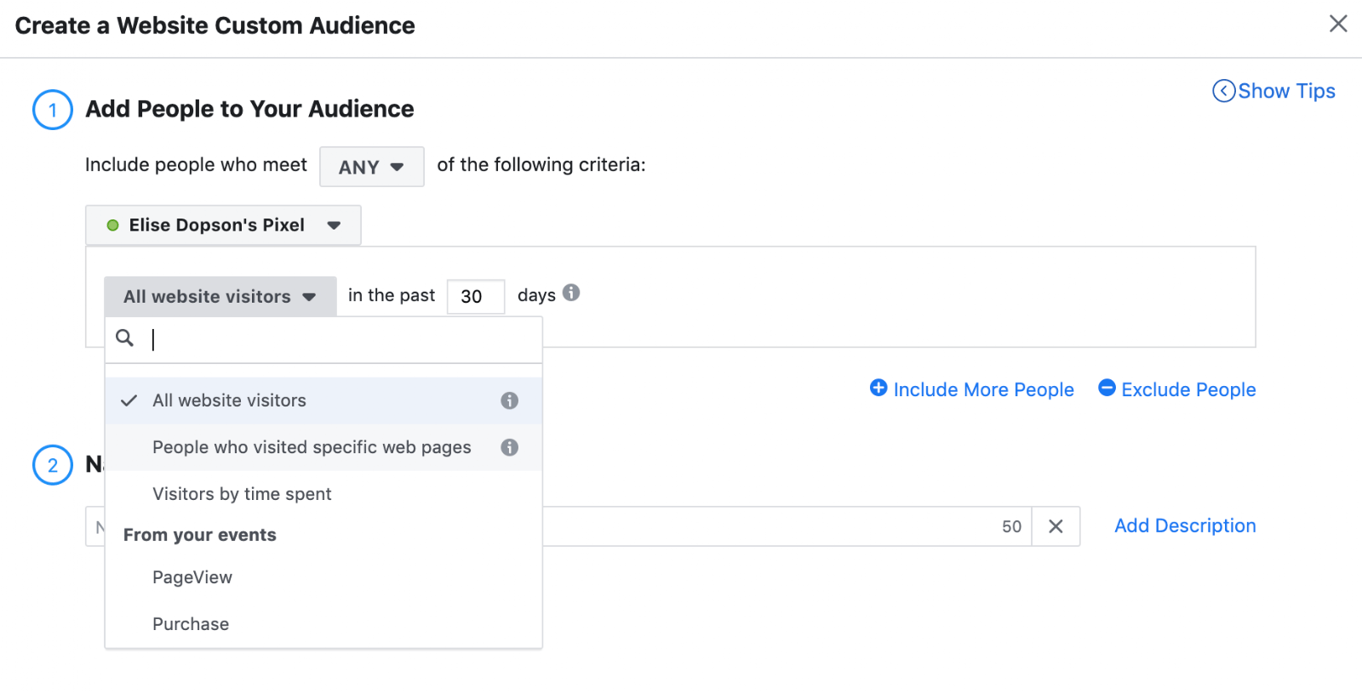Select the Purchase event option
Image resolution: width=1362 pixels, height=693 pixels.
[x=323, y=624]
